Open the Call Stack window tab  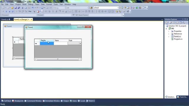pos(6,101)
